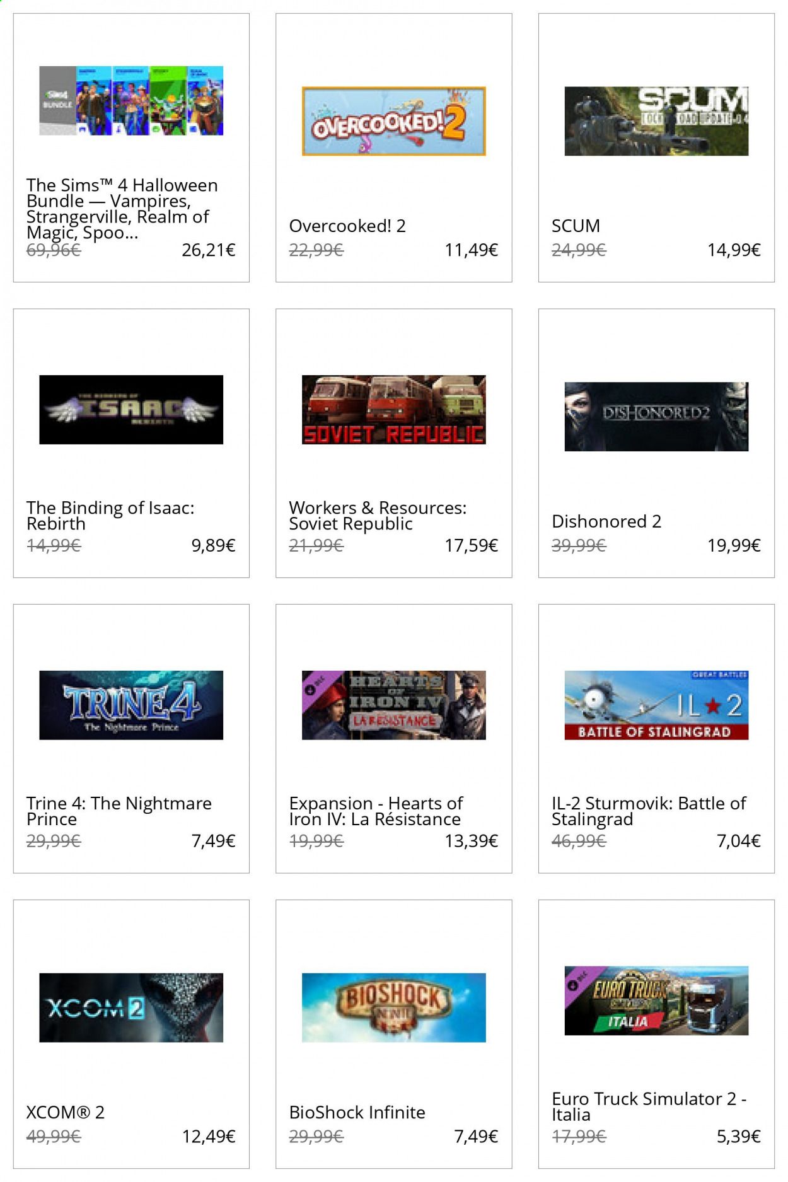The height and width of the screenshot is (1182, 788).
Task: Click the Dishonored 2 banner image
Action: click(656, 417)
